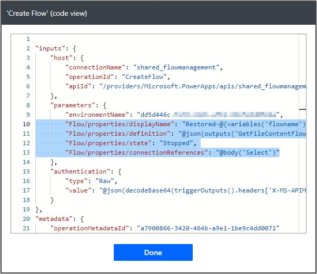The height and width of the screenshot is (274, 317).
Task: Click the "host" property name
Action: tap(63, 58)
